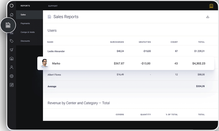
Task: Select the highlighted sales report sidebar icon
Action: tap(8, 25)
